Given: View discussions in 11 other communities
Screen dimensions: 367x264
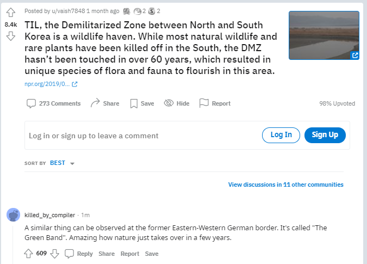Looking at the screenshot, I should (286, 185).
